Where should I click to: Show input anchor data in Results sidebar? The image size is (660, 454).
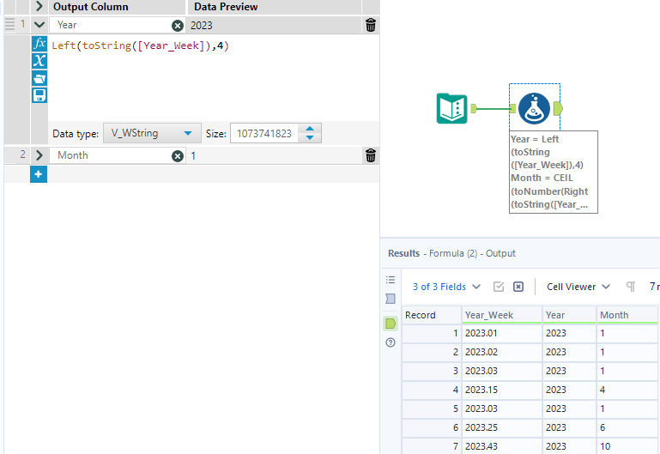coord(391,299)
